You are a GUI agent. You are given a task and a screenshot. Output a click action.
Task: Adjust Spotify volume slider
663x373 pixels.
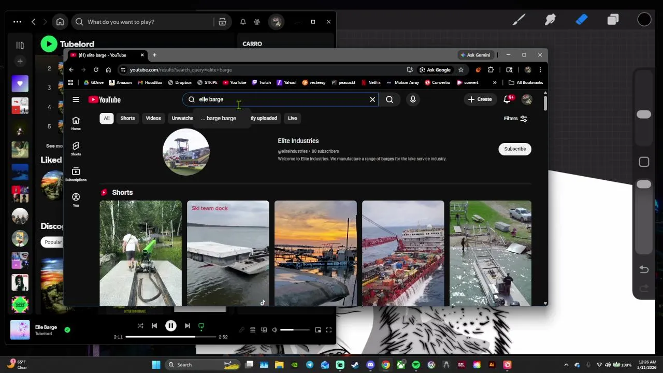[x=295, y=330]
